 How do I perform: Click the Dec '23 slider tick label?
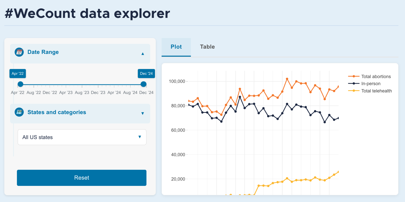click(x=98, y=93)
